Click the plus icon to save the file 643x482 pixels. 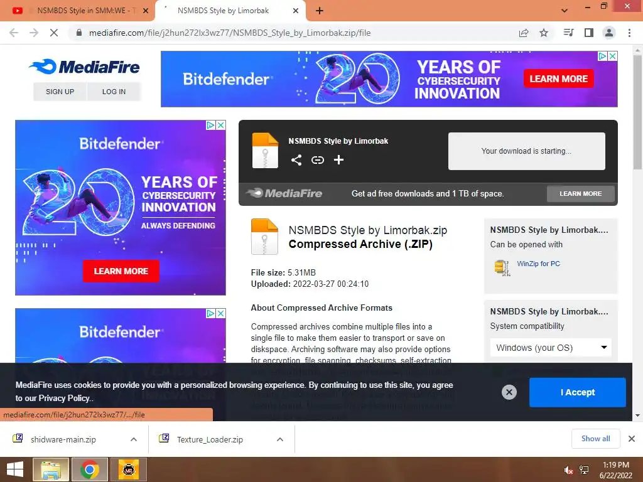pyautogui.click(x=338, y=160)
